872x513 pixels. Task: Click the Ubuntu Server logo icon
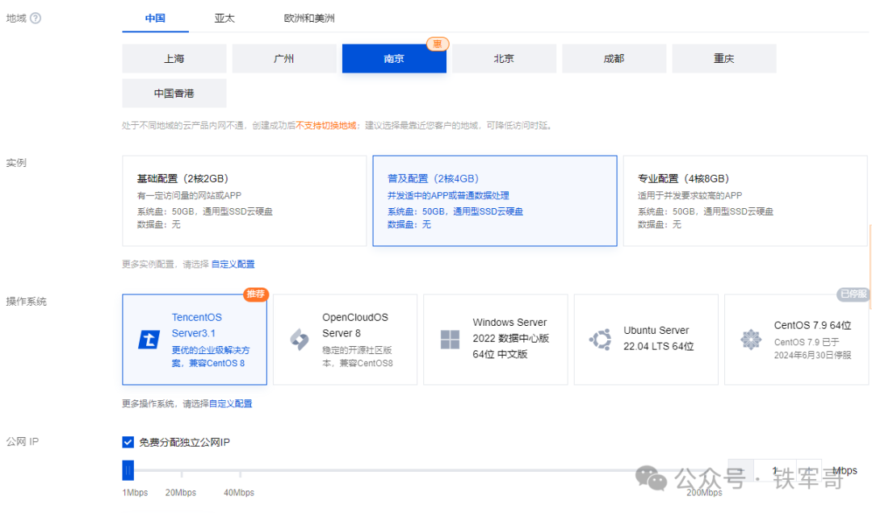point(601,339)
